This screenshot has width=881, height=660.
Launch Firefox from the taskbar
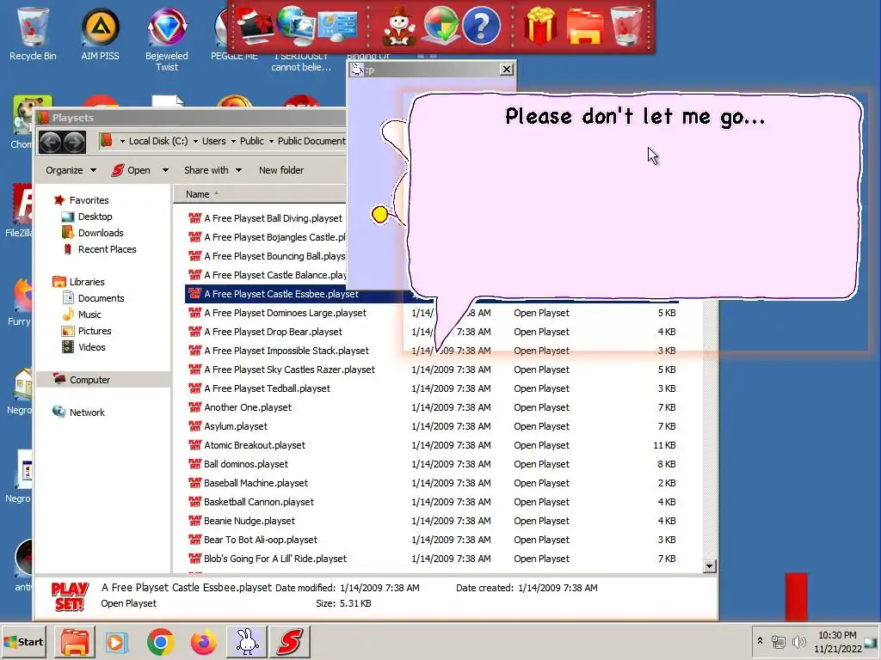click(x=203, y=641)
